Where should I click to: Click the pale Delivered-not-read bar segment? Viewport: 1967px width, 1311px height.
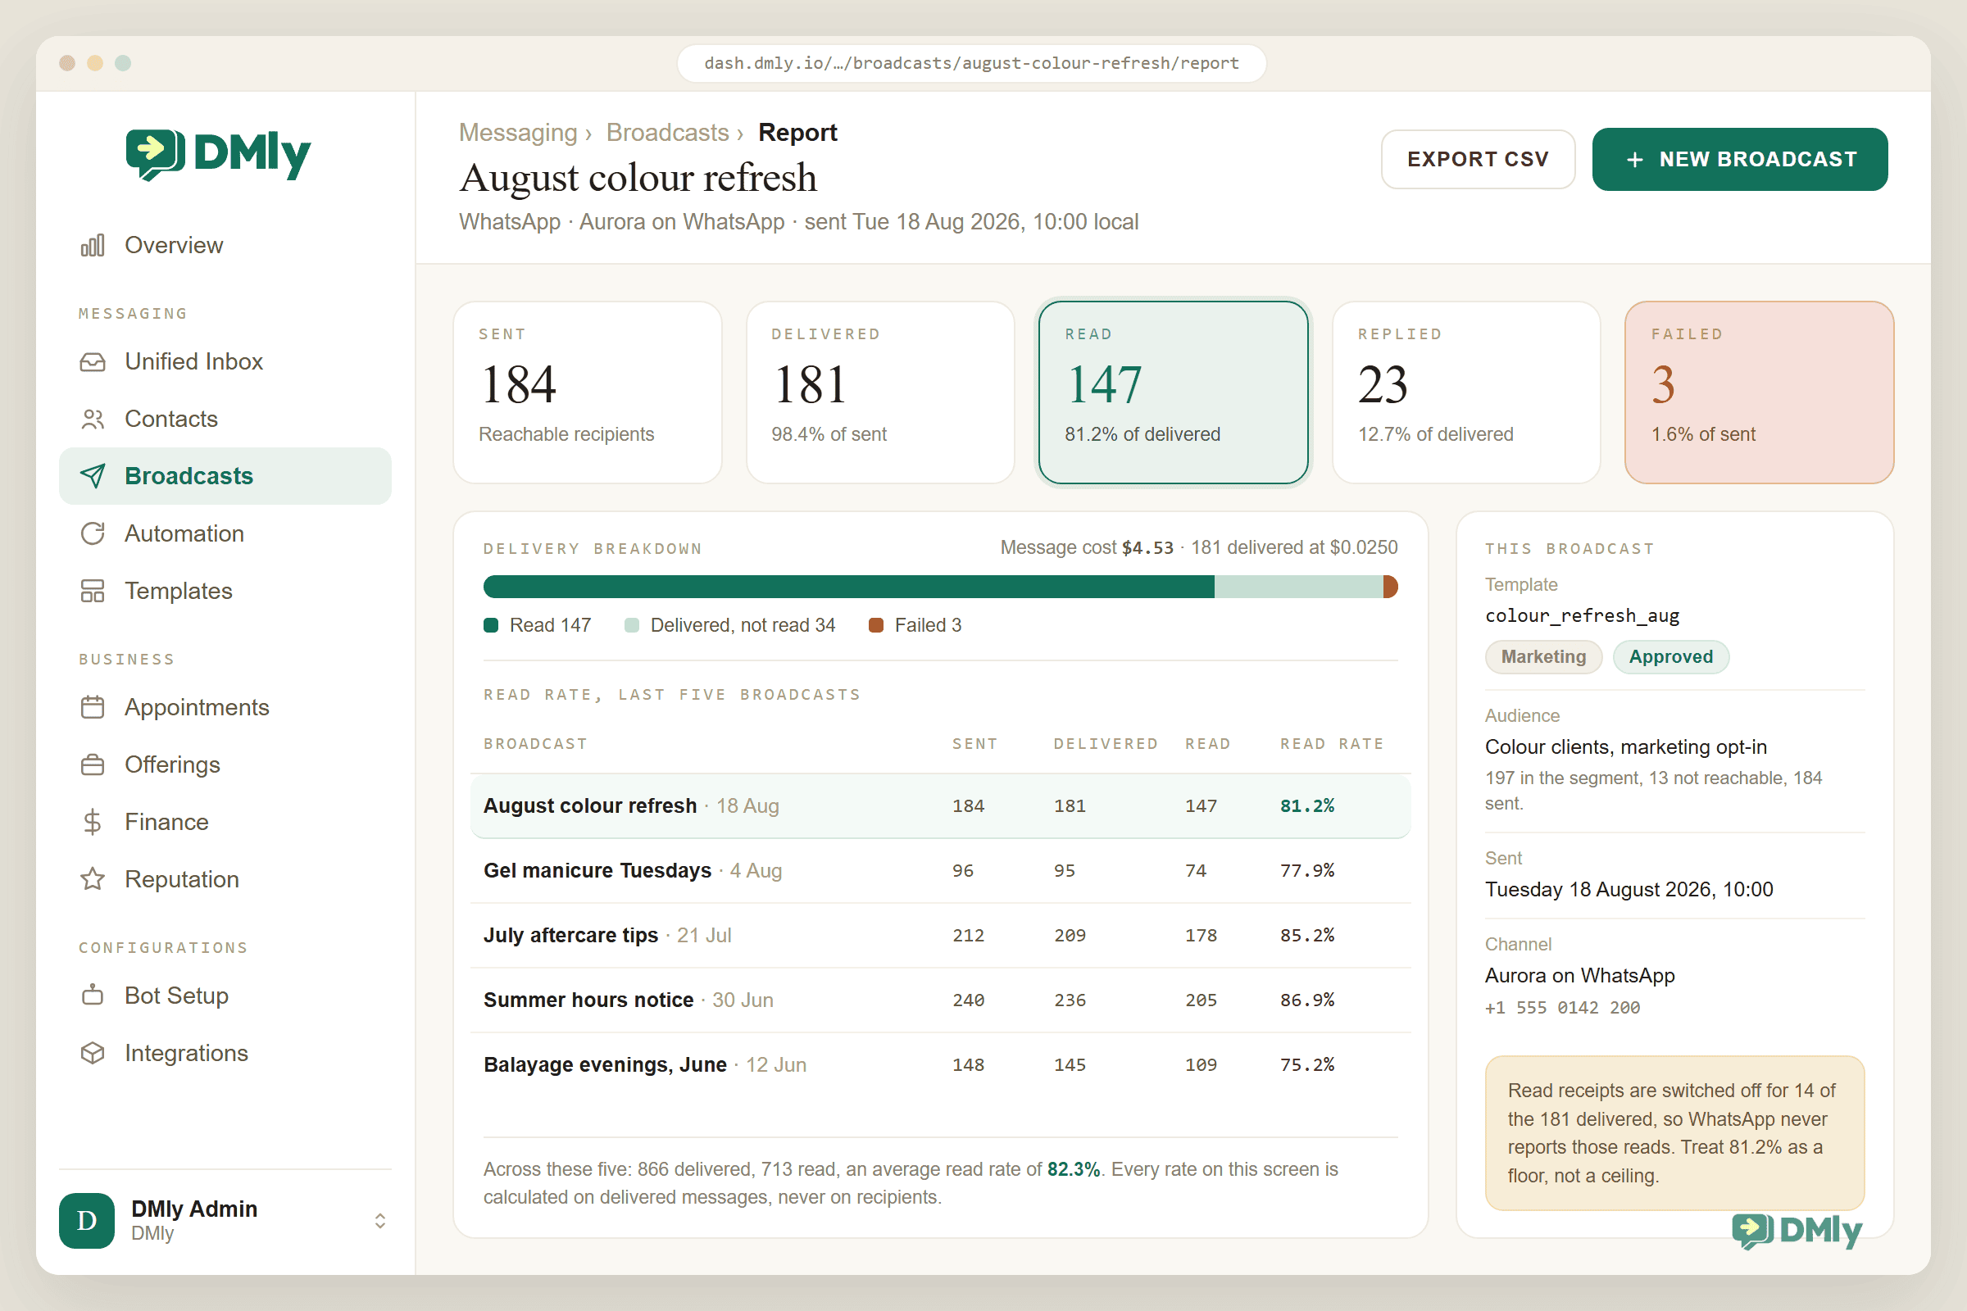pyautogui.click(x=1299, y=587)
